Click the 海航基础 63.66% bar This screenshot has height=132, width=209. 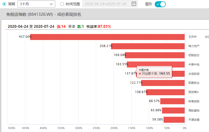tap(173, 110)
